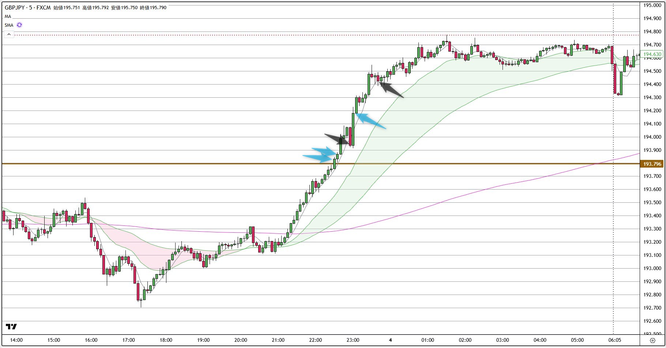Click the 高値195.792 high value

click(x=95, y=7)
